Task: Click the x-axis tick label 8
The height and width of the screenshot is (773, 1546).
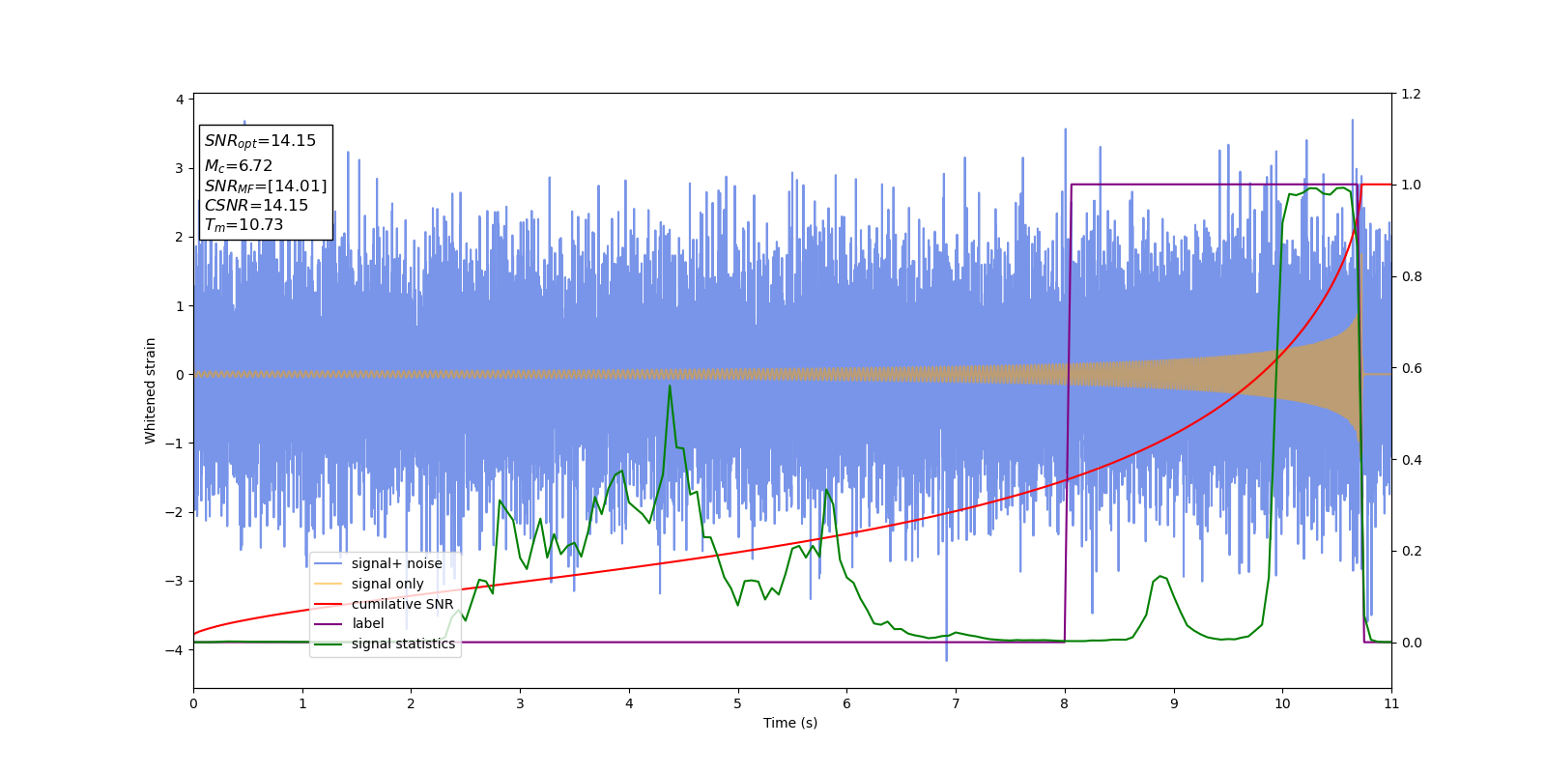Action: click(1065, 703)
